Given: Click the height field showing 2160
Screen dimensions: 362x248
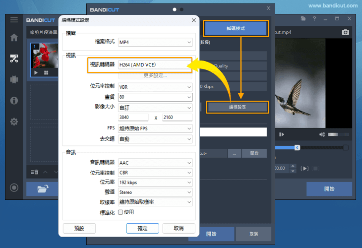Looking at the screenshot, I should pos(178,117).
